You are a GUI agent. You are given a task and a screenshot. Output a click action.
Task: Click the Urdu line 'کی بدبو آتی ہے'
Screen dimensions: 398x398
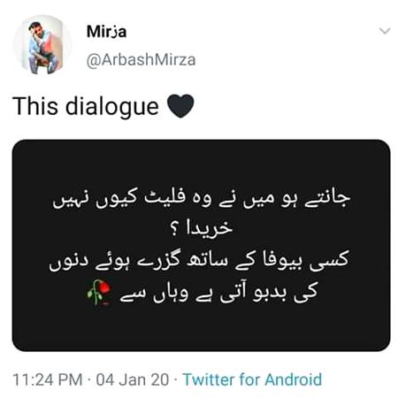pos(218,292)
